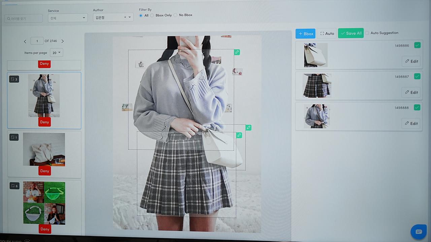
Task: Click the bbox count badge showing 6
Action: coord(14,186)
